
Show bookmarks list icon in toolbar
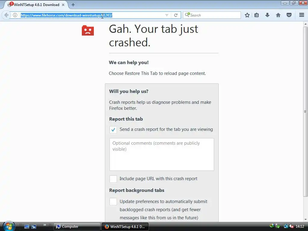[x=257, y=15]
